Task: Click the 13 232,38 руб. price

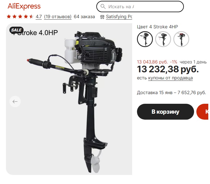Action: [168, 69]
